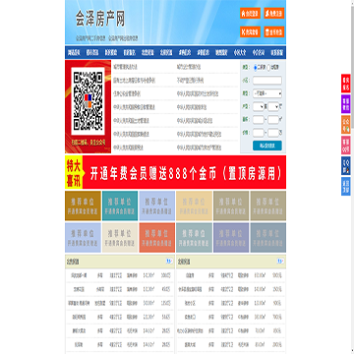This screenshot has width=354, height=354.
Task: Open 出售房源 in the navigation bar
Action: click(x=147, y=53)
